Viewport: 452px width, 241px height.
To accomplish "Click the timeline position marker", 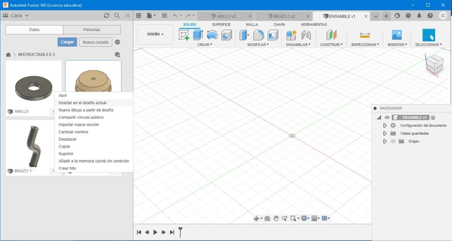I will click(x=180, y=232).
